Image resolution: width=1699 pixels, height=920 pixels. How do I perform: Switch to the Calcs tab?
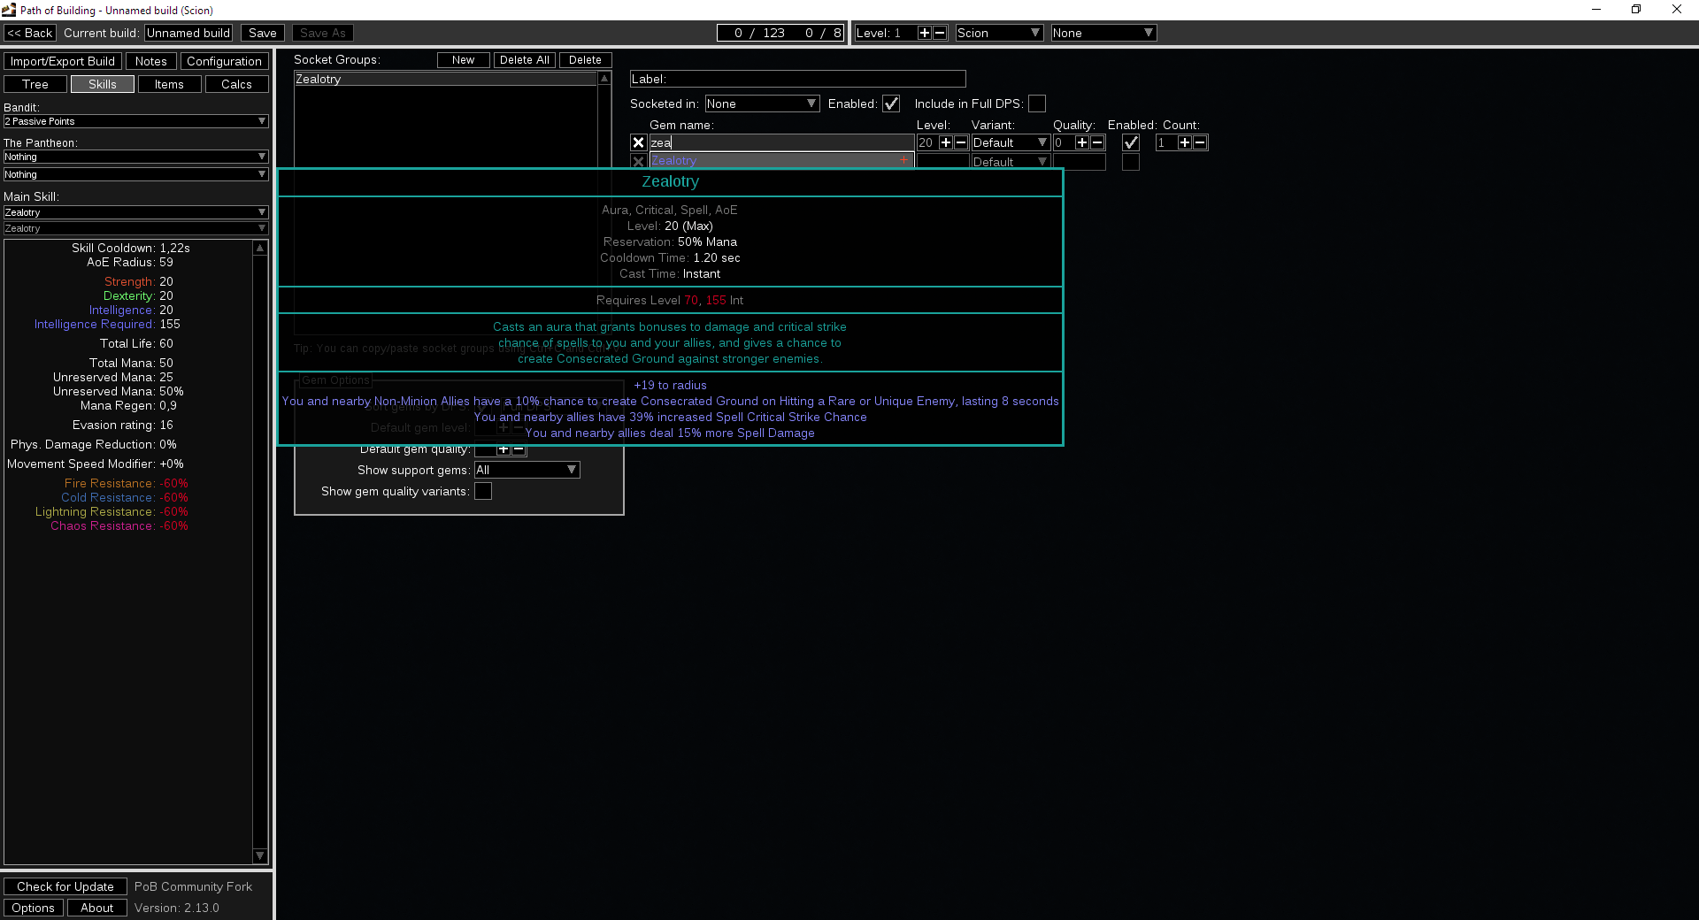click(x=237, y=84)
